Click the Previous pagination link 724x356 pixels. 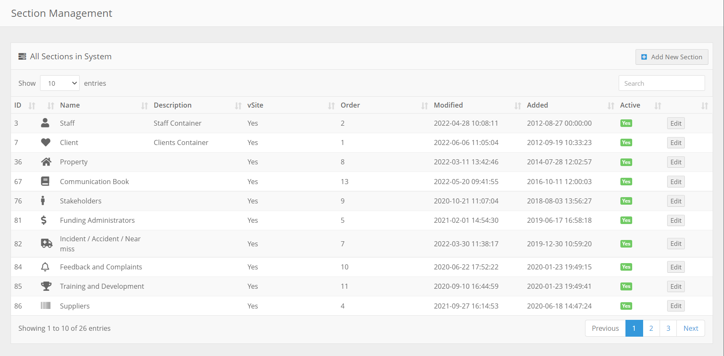click(605, 328)
